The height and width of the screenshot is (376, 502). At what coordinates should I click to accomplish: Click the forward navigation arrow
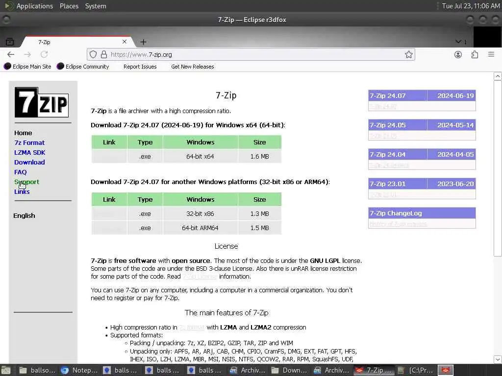click(27, 55)
